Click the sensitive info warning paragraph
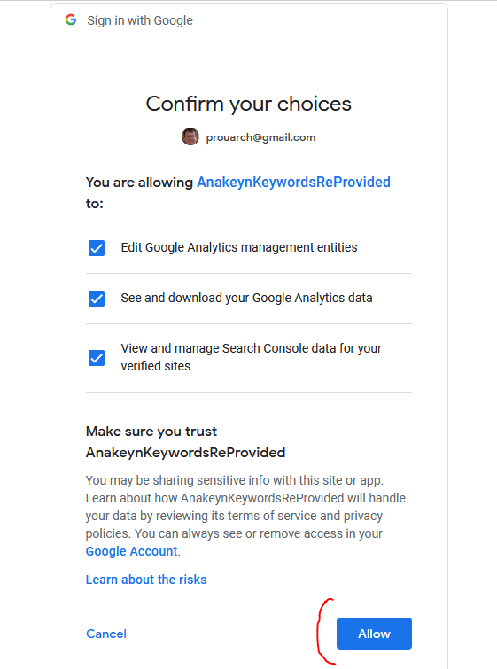 pyautogui.click(x=245, y=516)
